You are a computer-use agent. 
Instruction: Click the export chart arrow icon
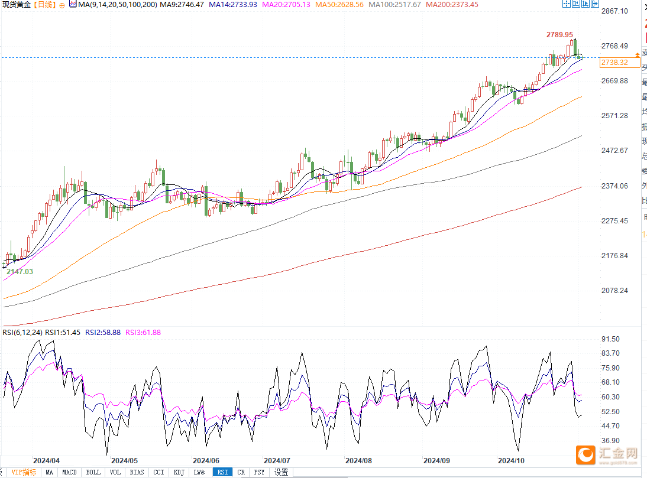click(595, 4)
